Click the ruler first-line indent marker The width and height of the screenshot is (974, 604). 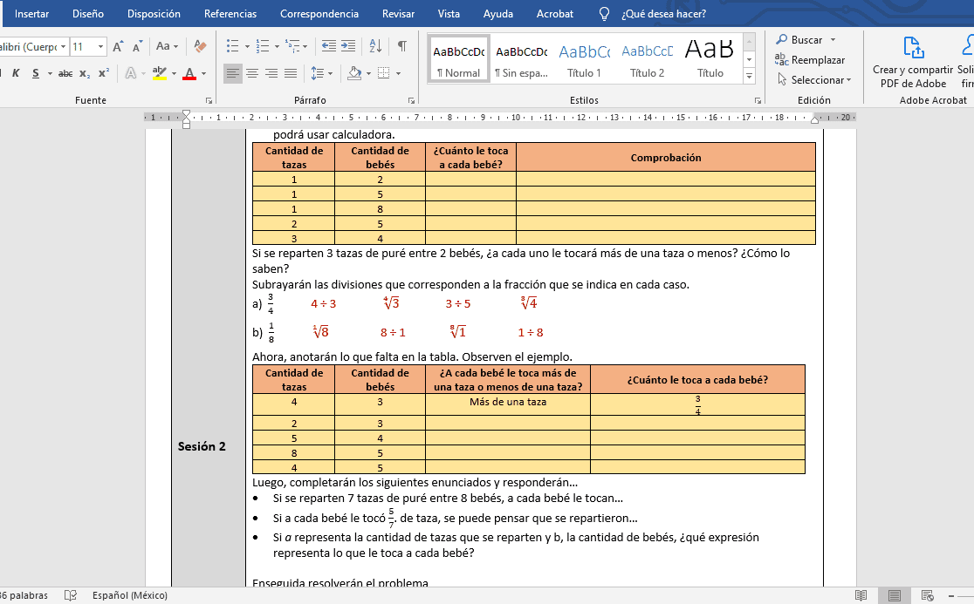pyautogui.click(x=187, y=113)
